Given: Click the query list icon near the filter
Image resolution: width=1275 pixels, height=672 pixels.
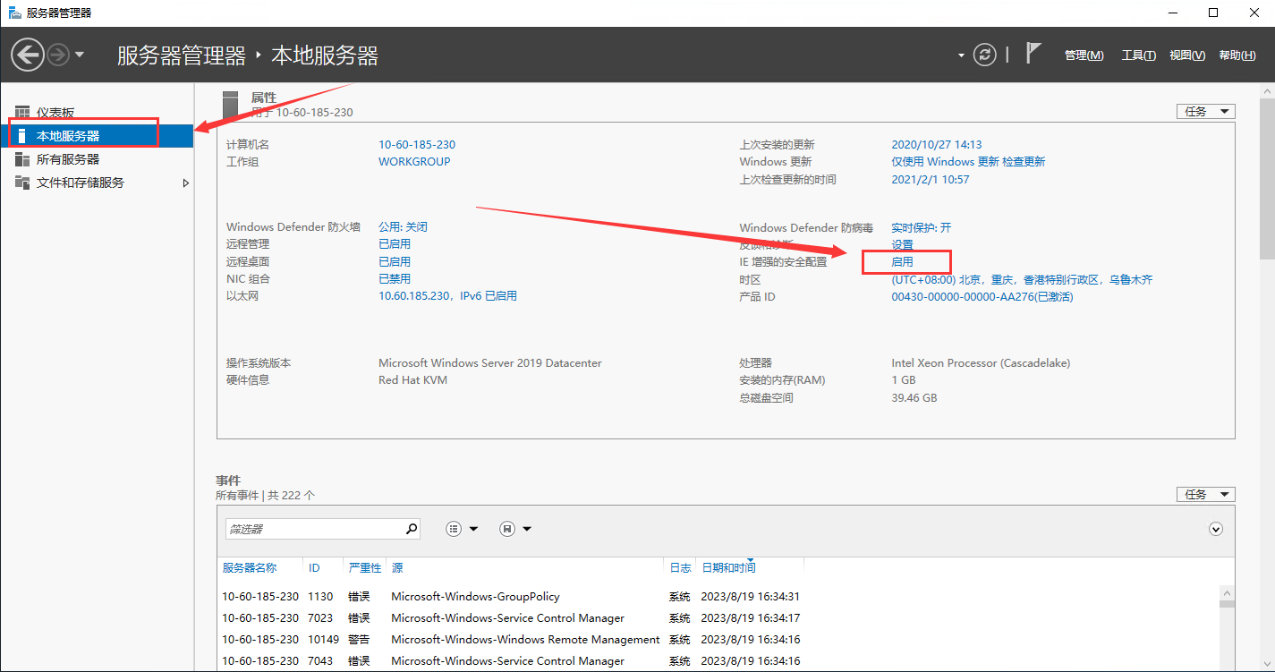Looking at the screenshot, I should click(x=455, y=528).
